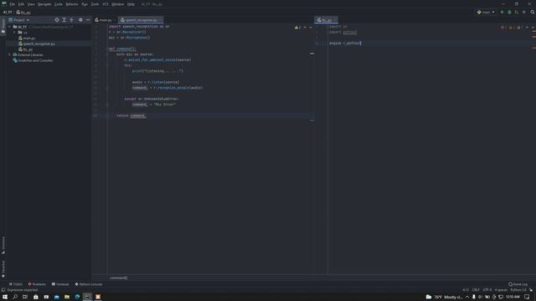The image size is (536, 301).
Task: Open the View menu
Action: [31, 4]
